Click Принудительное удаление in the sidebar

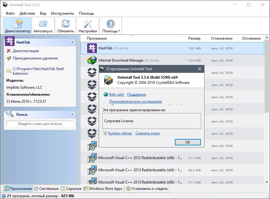point(35,58)
